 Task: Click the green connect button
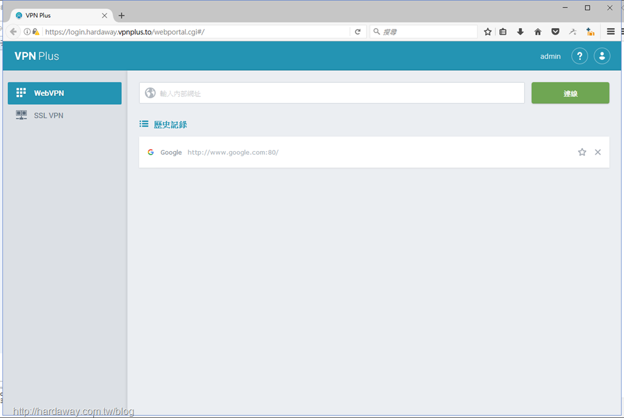coord(570,93)
